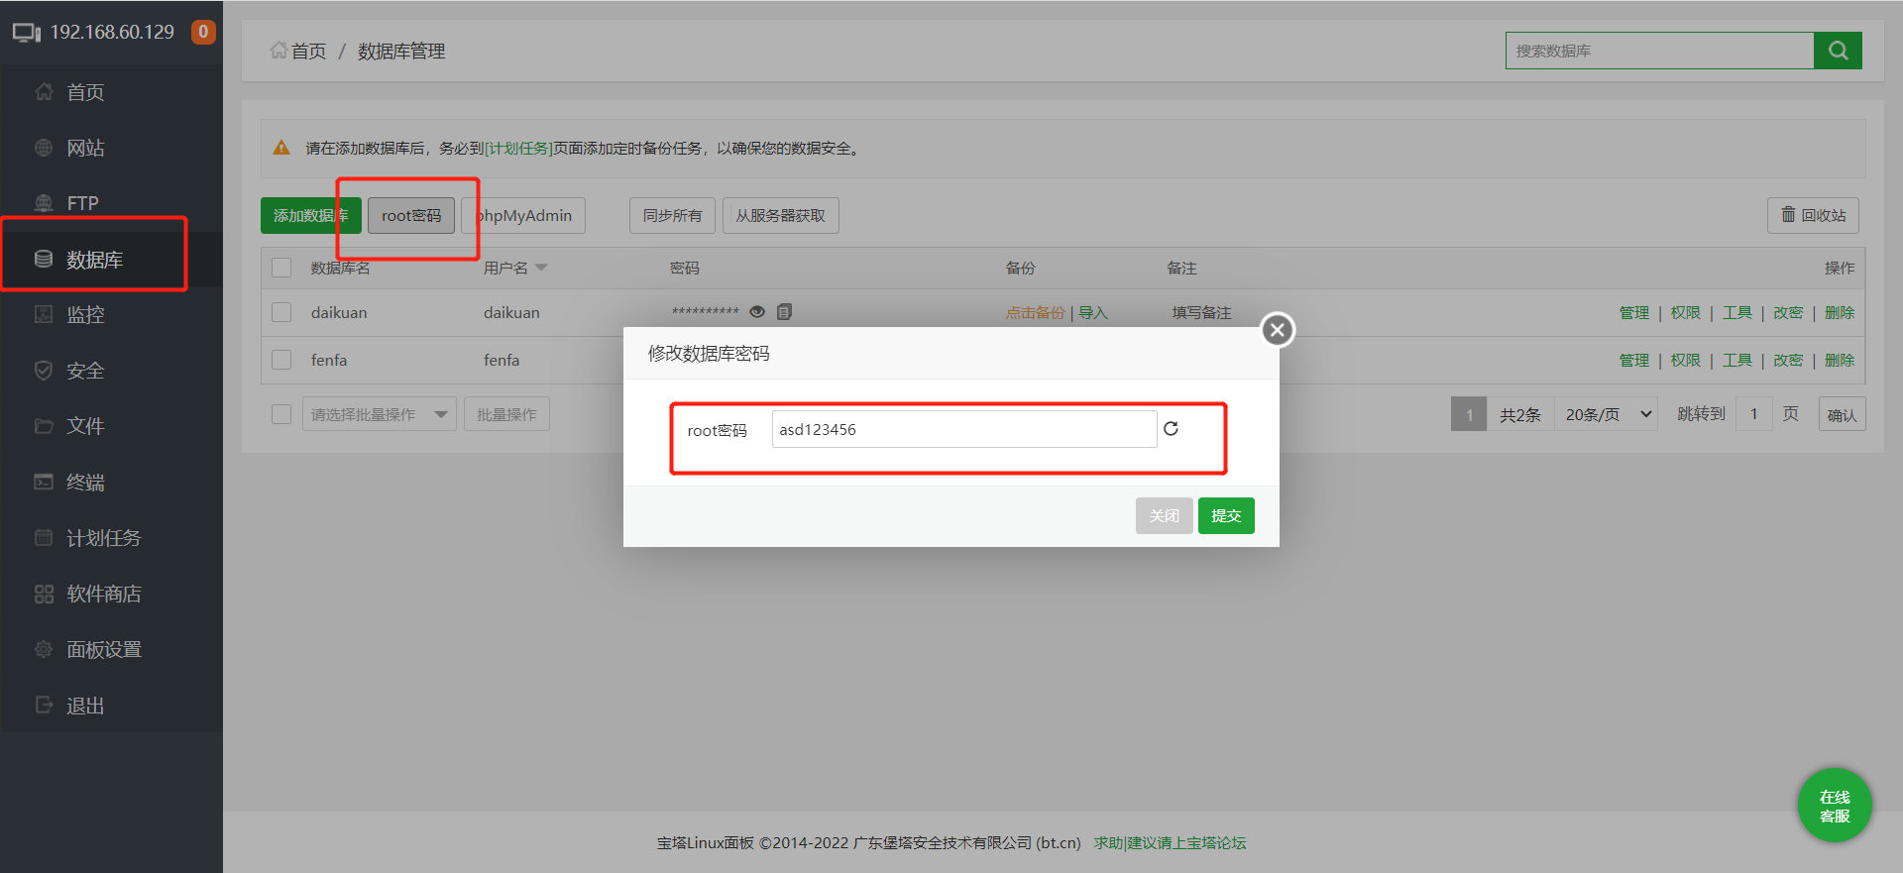Screen dimensions: 1903x873
Task: Click the trash icon in 回收站 button
Action: coord(1788,214)
